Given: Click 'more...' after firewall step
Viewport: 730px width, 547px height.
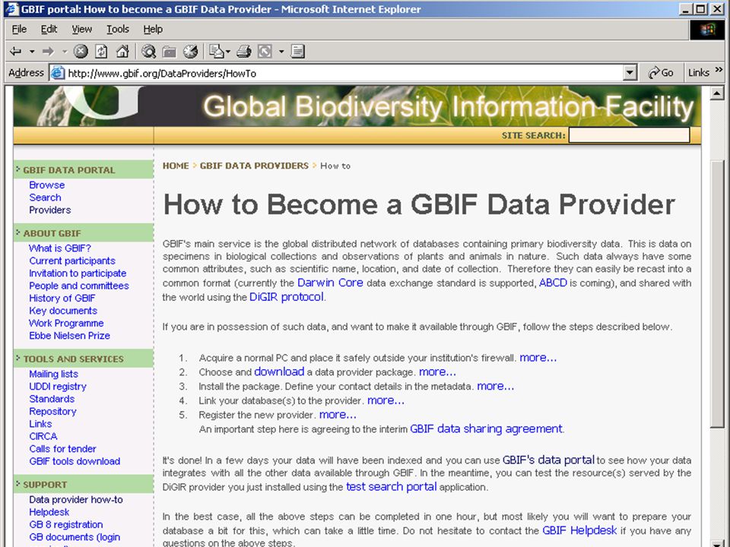Looking at the screenshot, I should (x=538, y=357).
